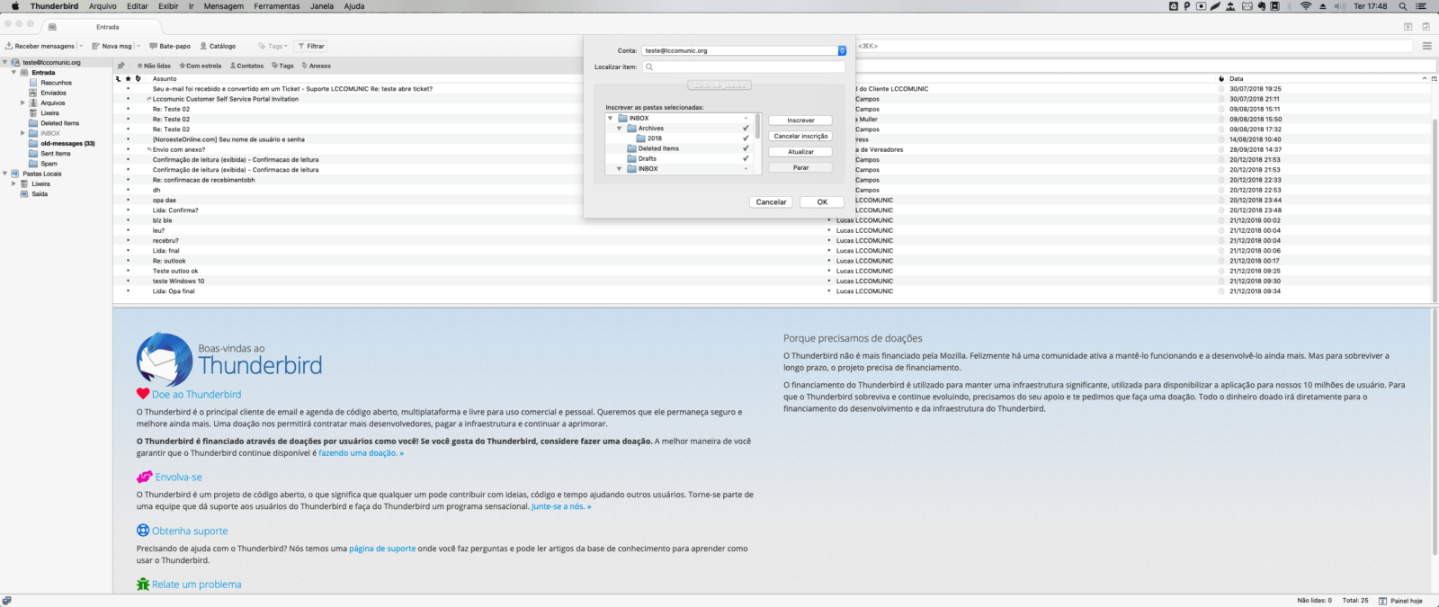Sort by the star column header
This screenshot has height=607, width=1439.
(128, 78)
